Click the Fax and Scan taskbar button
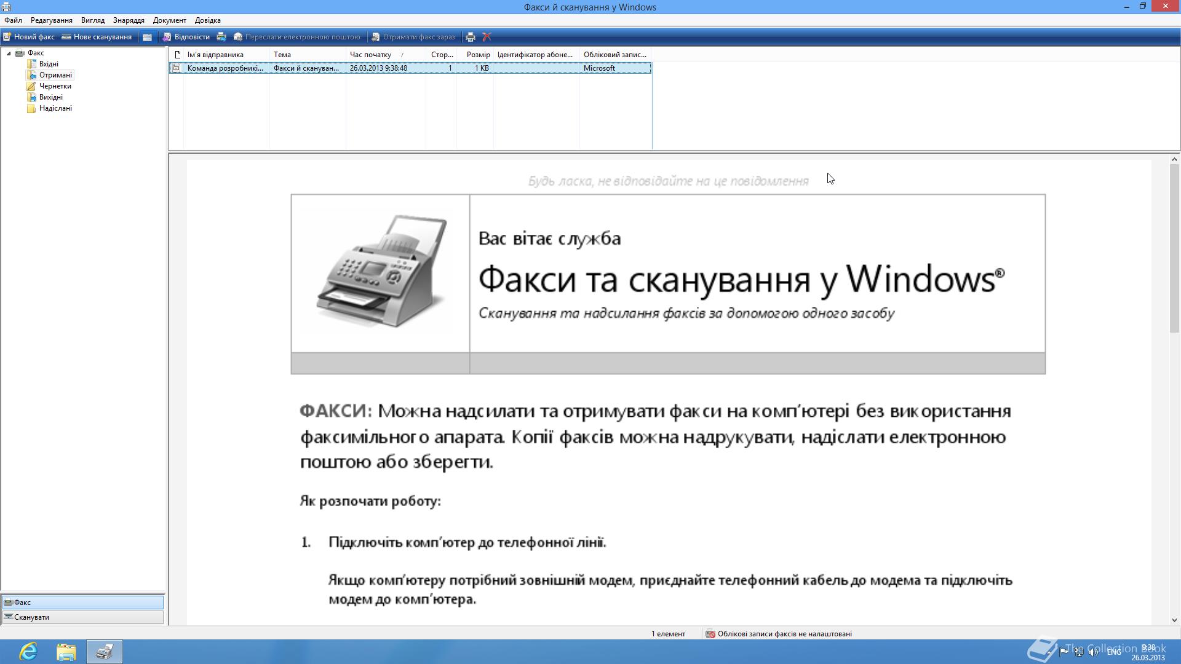Viewport: 1181px width, 664px height. click(105, 652)
